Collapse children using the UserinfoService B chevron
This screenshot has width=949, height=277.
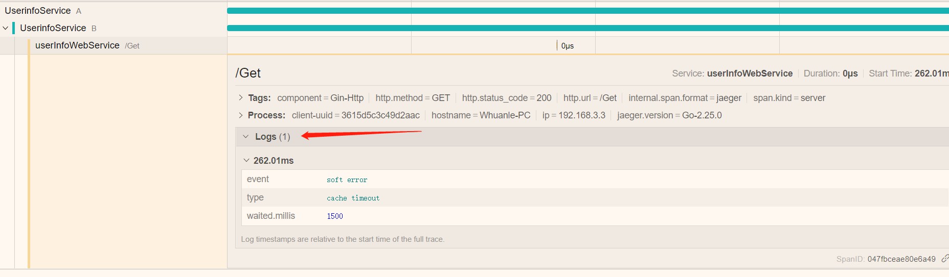(x=6, y=28)
